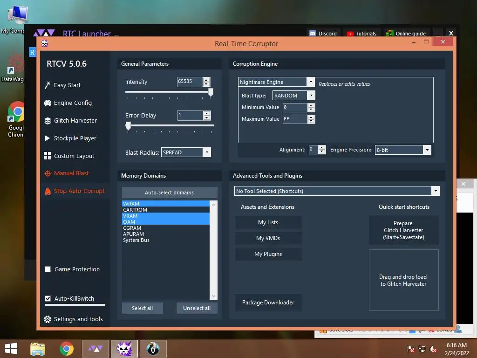
Task: Select the Engine Config menu item
Action: [73, 103]
